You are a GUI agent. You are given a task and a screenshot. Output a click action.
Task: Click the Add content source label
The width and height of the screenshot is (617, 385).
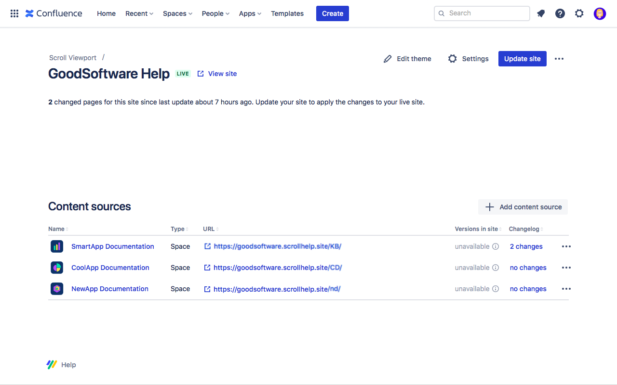531,207
